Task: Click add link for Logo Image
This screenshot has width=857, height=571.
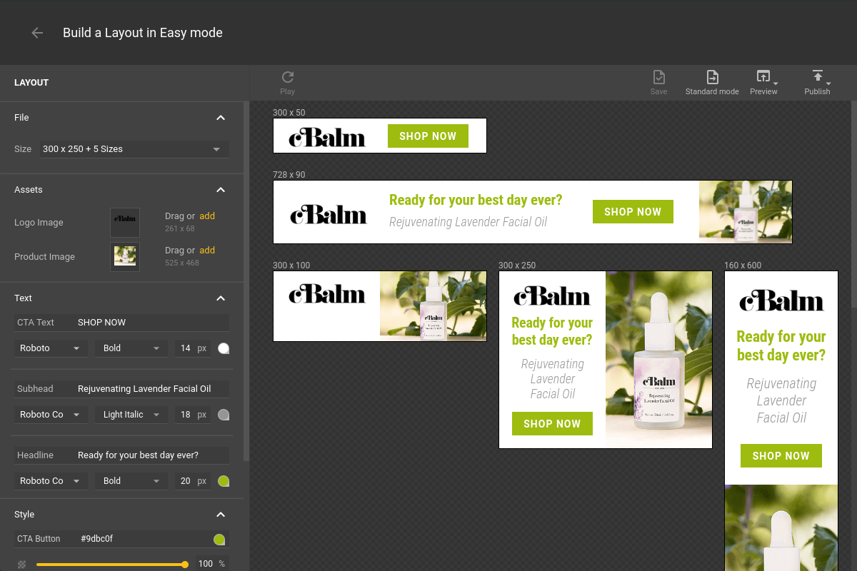Action: coord(207,216)
